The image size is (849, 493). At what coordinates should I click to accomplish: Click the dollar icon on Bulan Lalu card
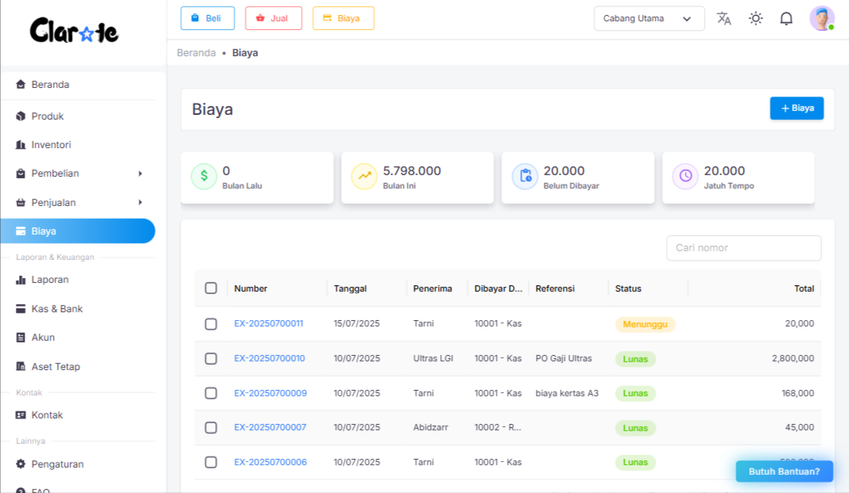[x=204, y=177]
